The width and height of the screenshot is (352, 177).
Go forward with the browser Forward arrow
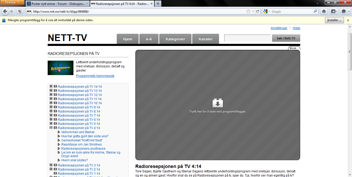pyautogui.click(x=12, y=11)
